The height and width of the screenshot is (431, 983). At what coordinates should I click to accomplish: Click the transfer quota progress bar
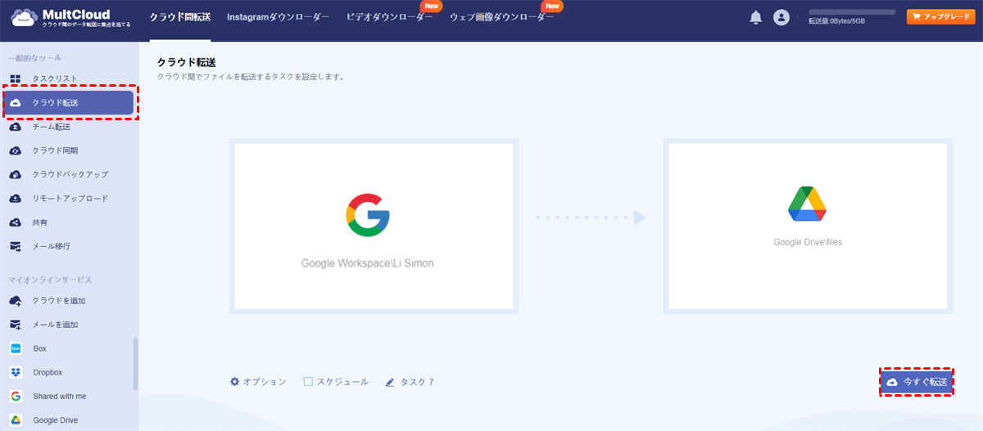coord(852,12)
